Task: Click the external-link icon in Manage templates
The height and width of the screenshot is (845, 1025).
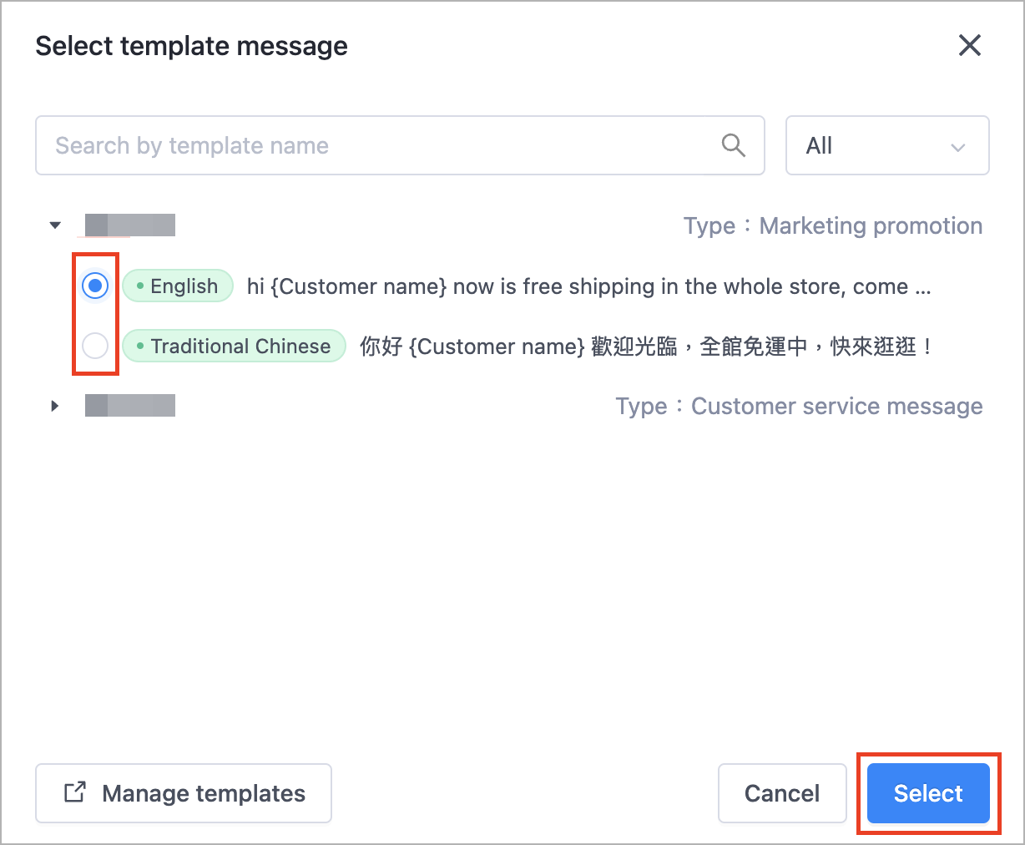Action: (x=75, y=792)
